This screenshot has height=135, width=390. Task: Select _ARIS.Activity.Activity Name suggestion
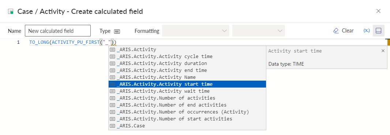pos(187,77)
